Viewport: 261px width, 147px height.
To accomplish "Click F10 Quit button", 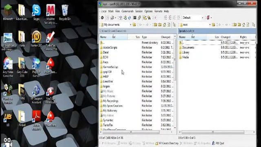I will click(218, 143).
